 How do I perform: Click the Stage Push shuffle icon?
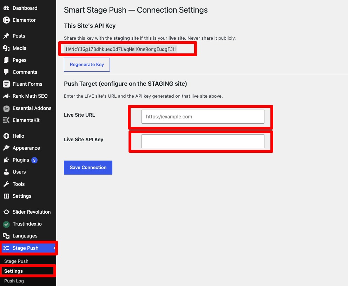[x=6, y=248]
